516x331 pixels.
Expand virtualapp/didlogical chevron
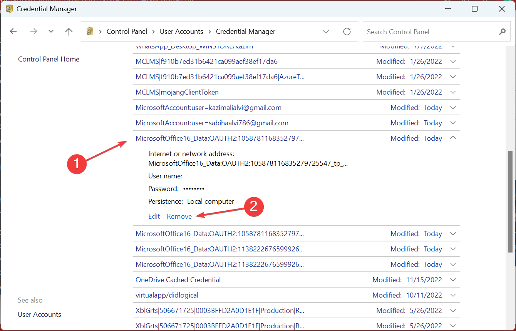pos(453,295)
